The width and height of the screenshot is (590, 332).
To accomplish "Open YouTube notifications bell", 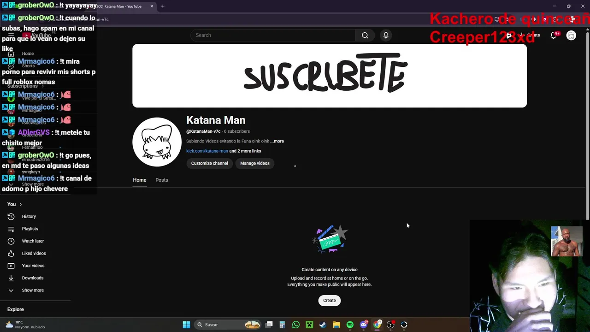I will 554,35.
